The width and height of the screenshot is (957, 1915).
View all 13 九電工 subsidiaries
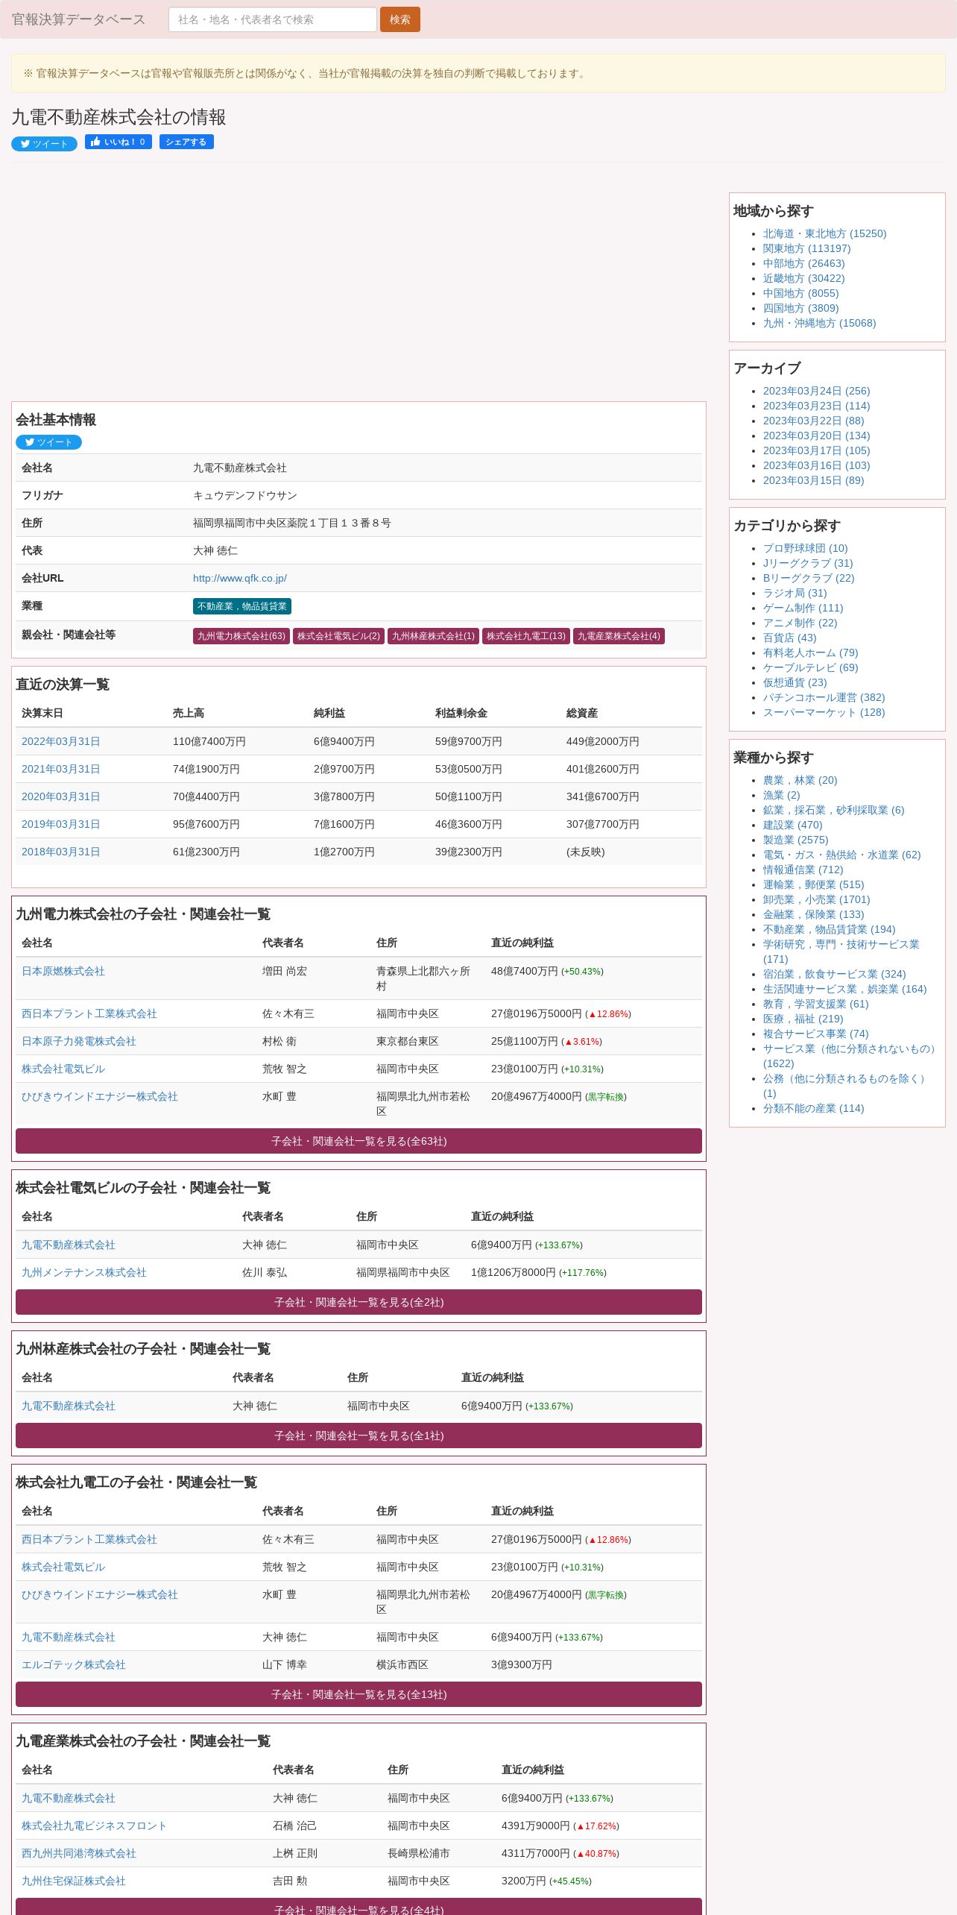coord(359,1694)
